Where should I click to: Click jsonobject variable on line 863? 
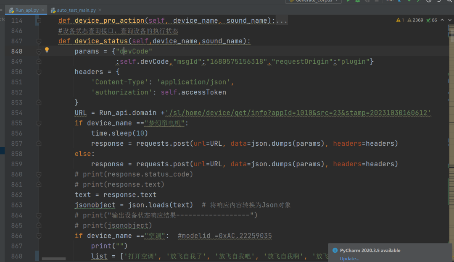click(x=95, y=205)
